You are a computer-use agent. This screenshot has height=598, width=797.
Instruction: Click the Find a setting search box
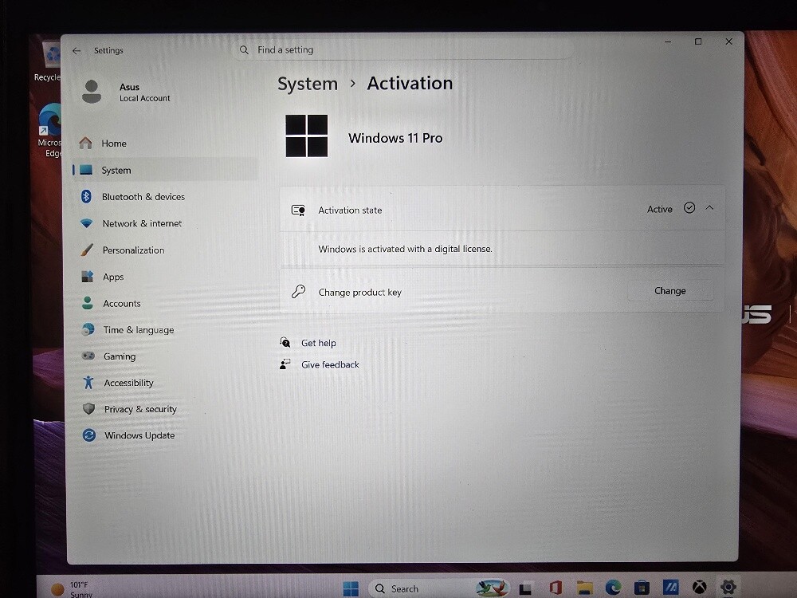tap(404, 49)
